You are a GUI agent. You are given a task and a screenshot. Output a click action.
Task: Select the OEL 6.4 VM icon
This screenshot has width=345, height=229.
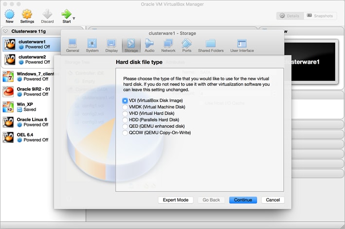[8, 138]
